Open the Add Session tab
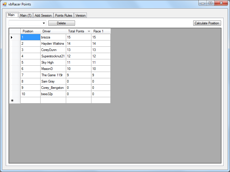The width and height of the screenshot is (230, 172). (x=43, y=15)
